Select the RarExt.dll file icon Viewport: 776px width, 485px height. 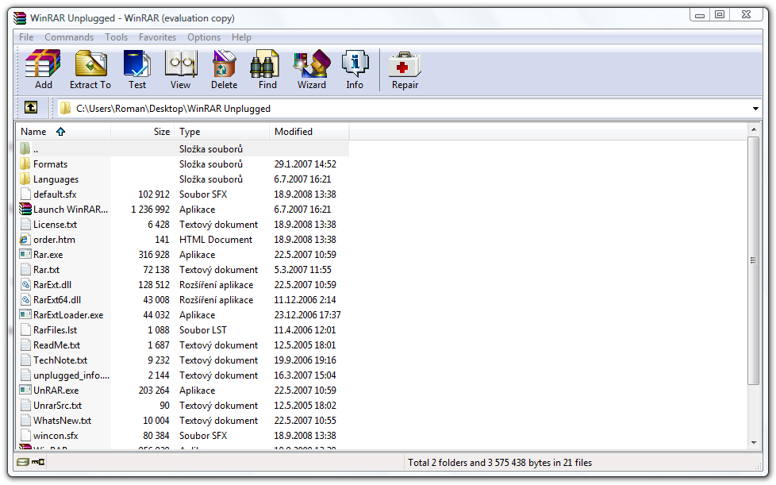tap(25, 284)
